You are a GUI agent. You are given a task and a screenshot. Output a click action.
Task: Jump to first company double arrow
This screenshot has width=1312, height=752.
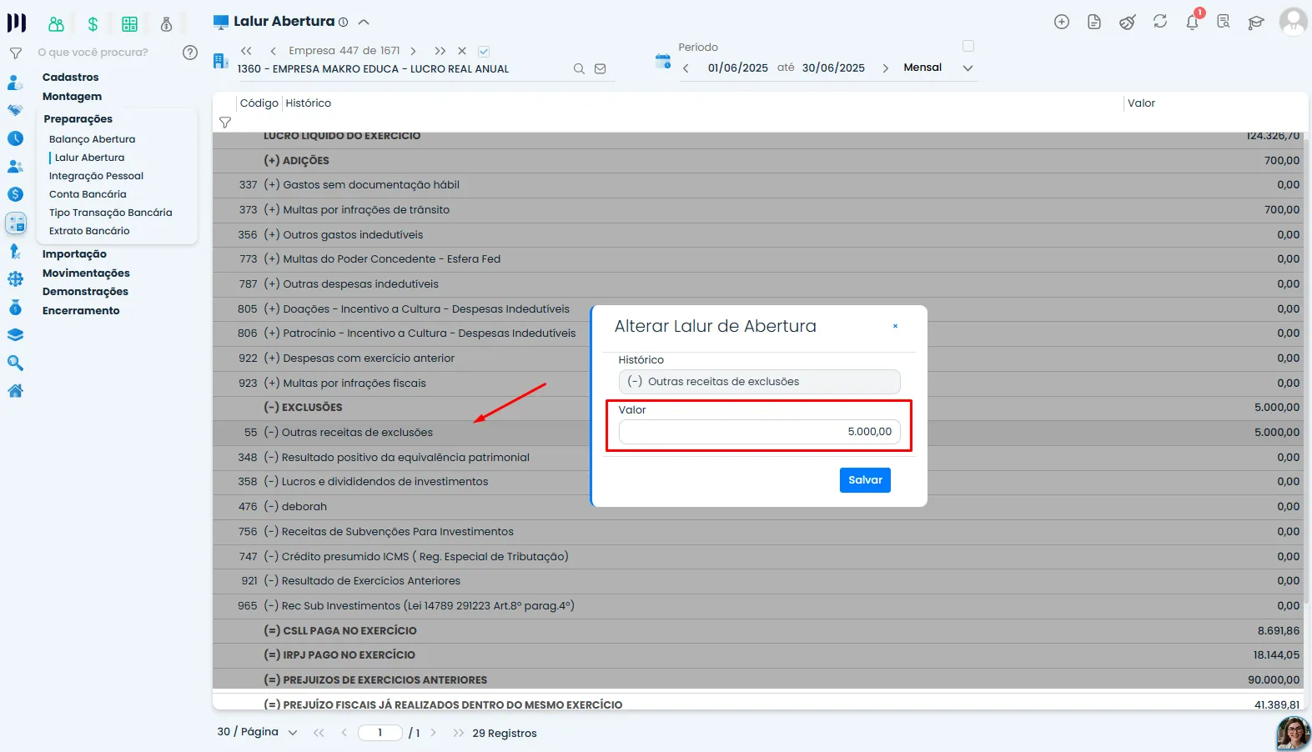click(x=246, y=51)
